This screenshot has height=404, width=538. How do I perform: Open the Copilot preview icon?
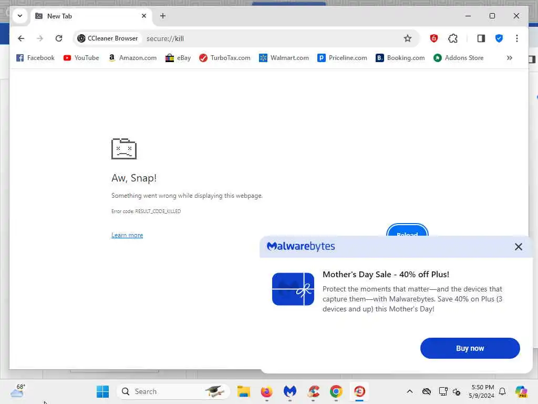(x=521, y=391)
